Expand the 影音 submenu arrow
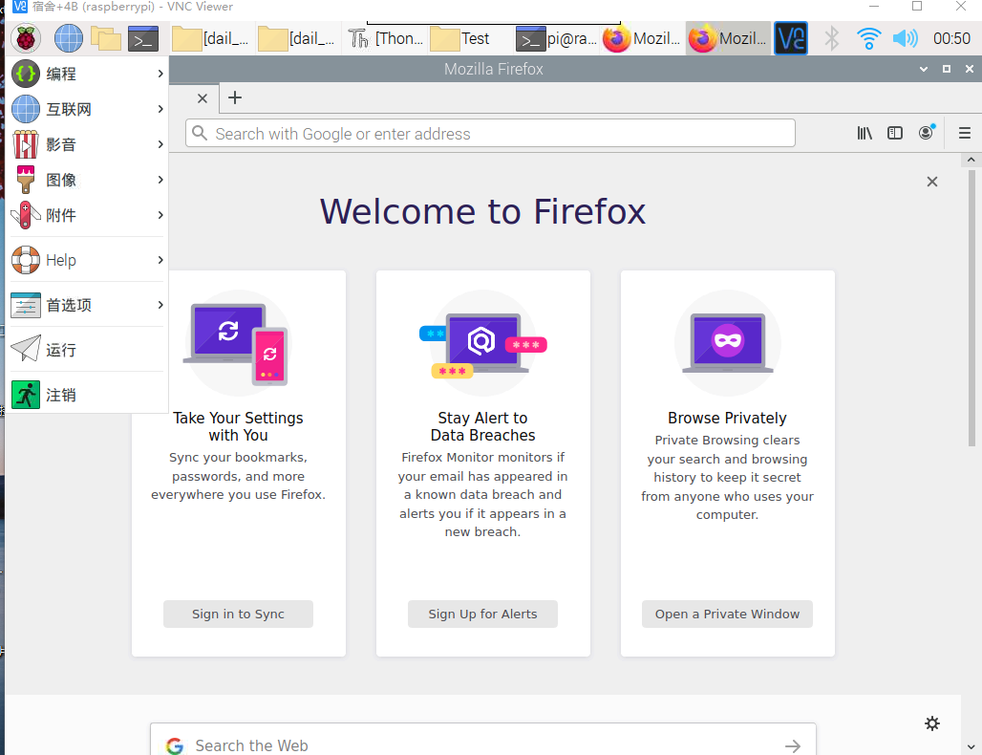 (x=160, y=144)
